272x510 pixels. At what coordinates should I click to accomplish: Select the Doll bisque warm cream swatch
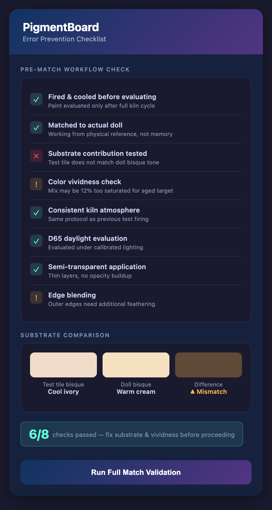click(x=136, y=365)
